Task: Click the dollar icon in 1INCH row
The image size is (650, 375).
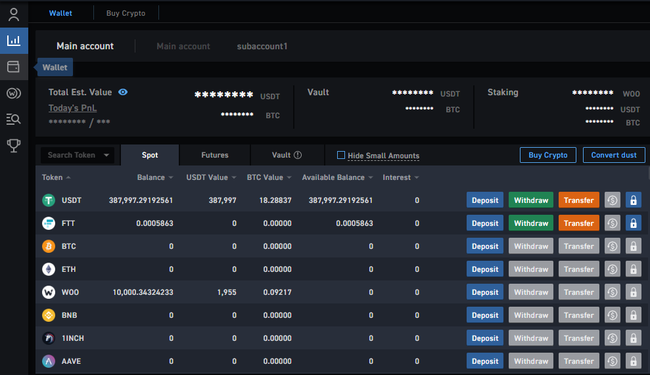Action: (613, 338)
